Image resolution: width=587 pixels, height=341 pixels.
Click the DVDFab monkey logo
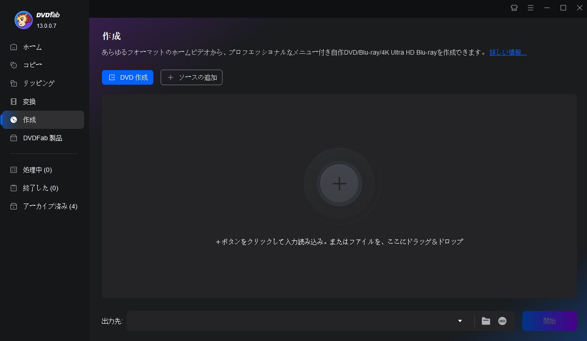click(x=24, y=20)
